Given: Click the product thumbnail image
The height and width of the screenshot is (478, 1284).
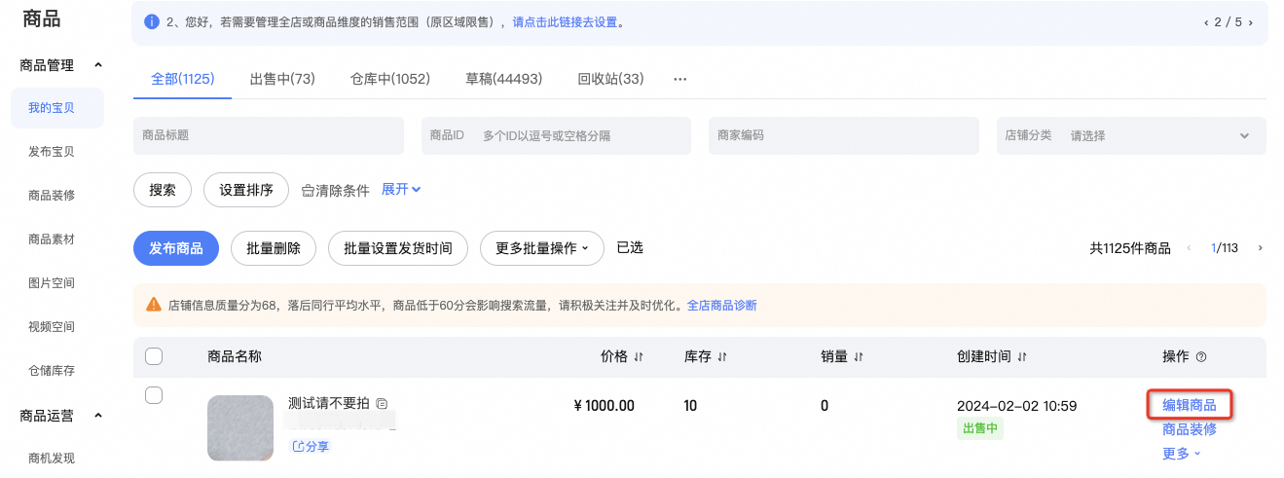Looking at the screenshot, I should 240,427.
